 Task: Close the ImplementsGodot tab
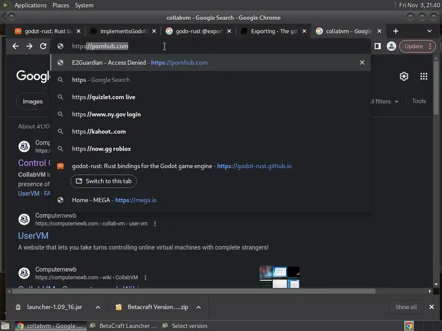154,31
